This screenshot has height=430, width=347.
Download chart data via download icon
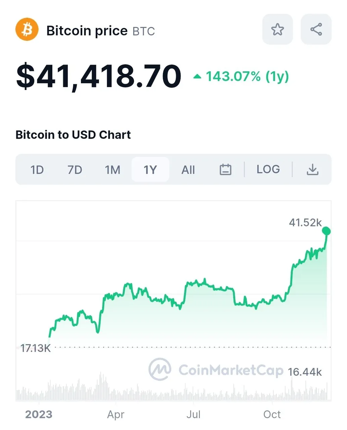(x=313, y=170)
